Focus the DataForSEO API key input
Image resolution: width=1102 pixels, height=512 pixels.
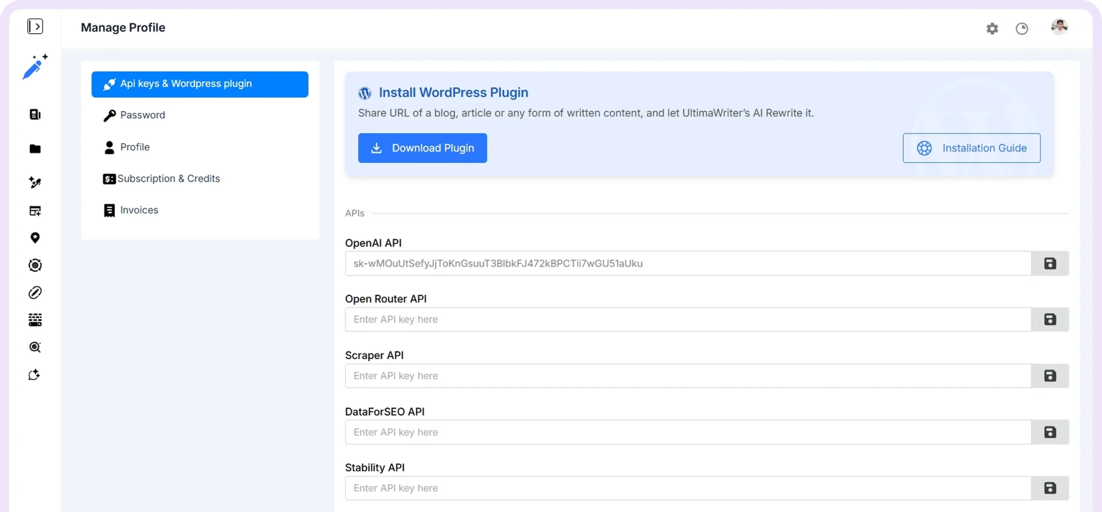(688, 432)
